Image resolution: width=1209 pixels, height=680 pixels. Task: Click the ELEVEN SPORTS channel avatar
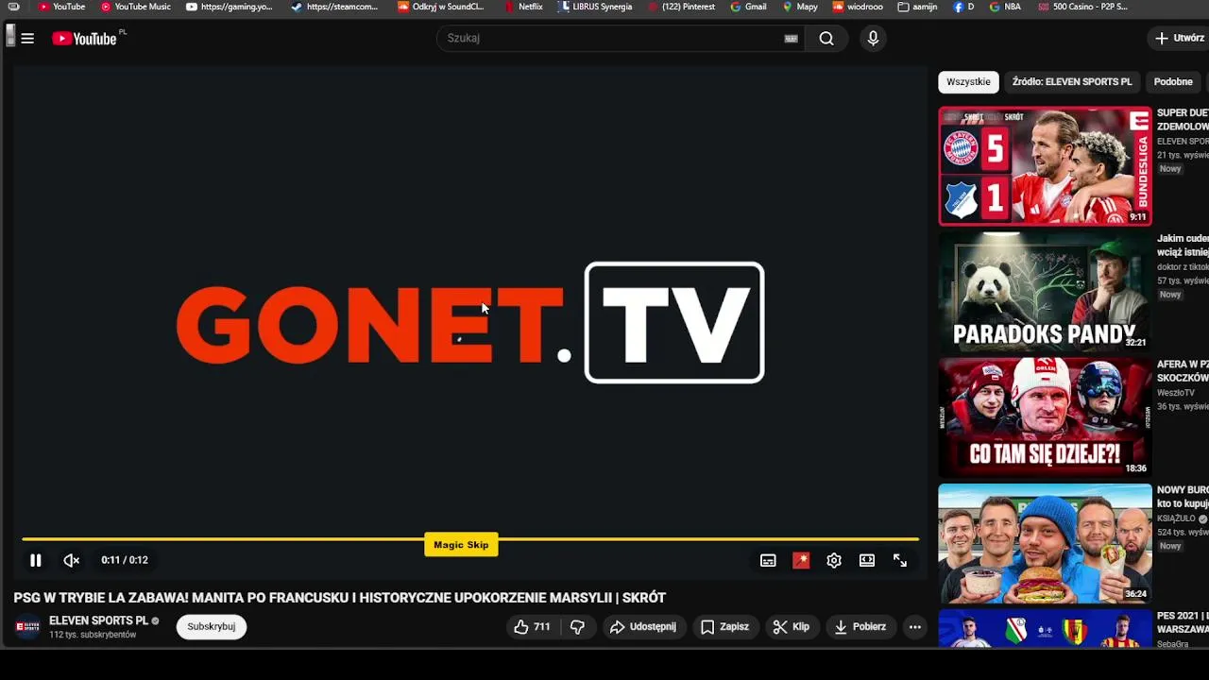click(x=28, y=627)
